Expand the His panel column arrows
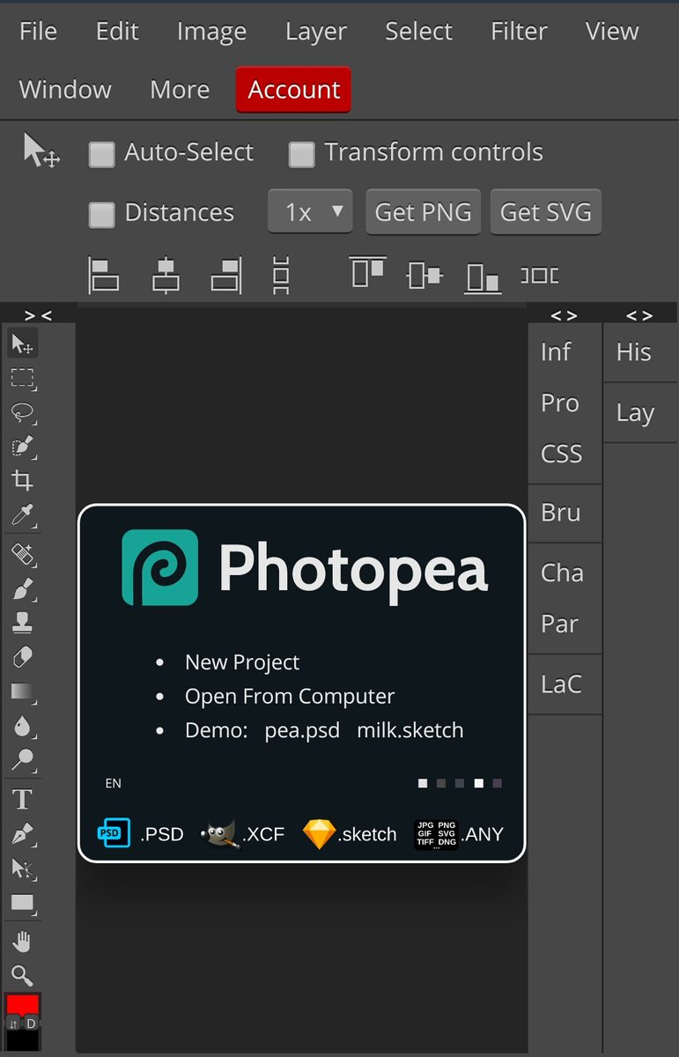Viewport: 679px width, 1057px height. (639, 314)
